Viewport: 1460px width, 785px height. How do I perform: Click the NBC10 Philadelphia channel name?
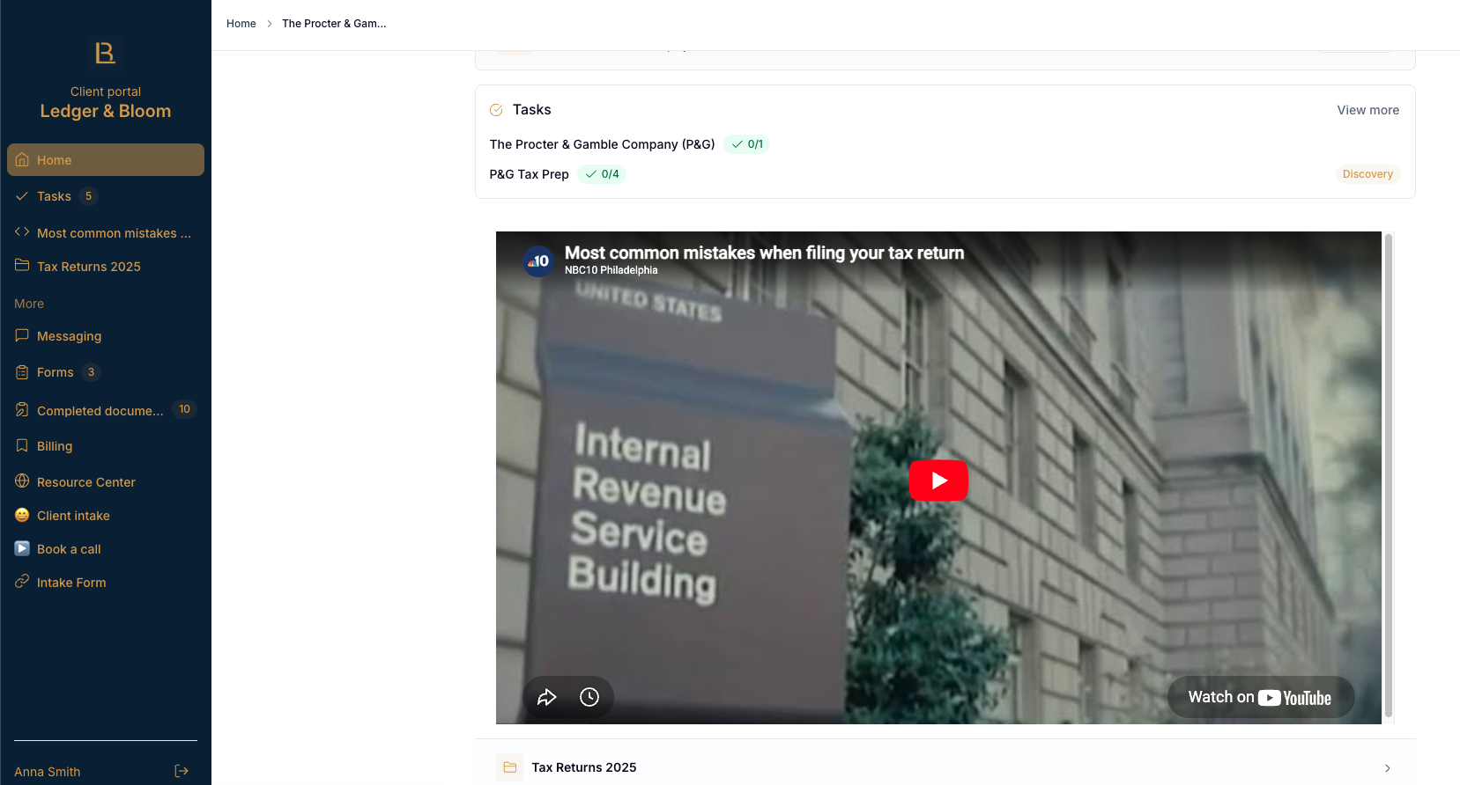tap(611, 270)
